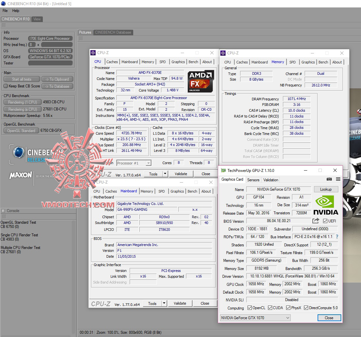This screenshot has height=337, width=361.
Task: Click To Clipboard button
Action: (x=57, y=79)
